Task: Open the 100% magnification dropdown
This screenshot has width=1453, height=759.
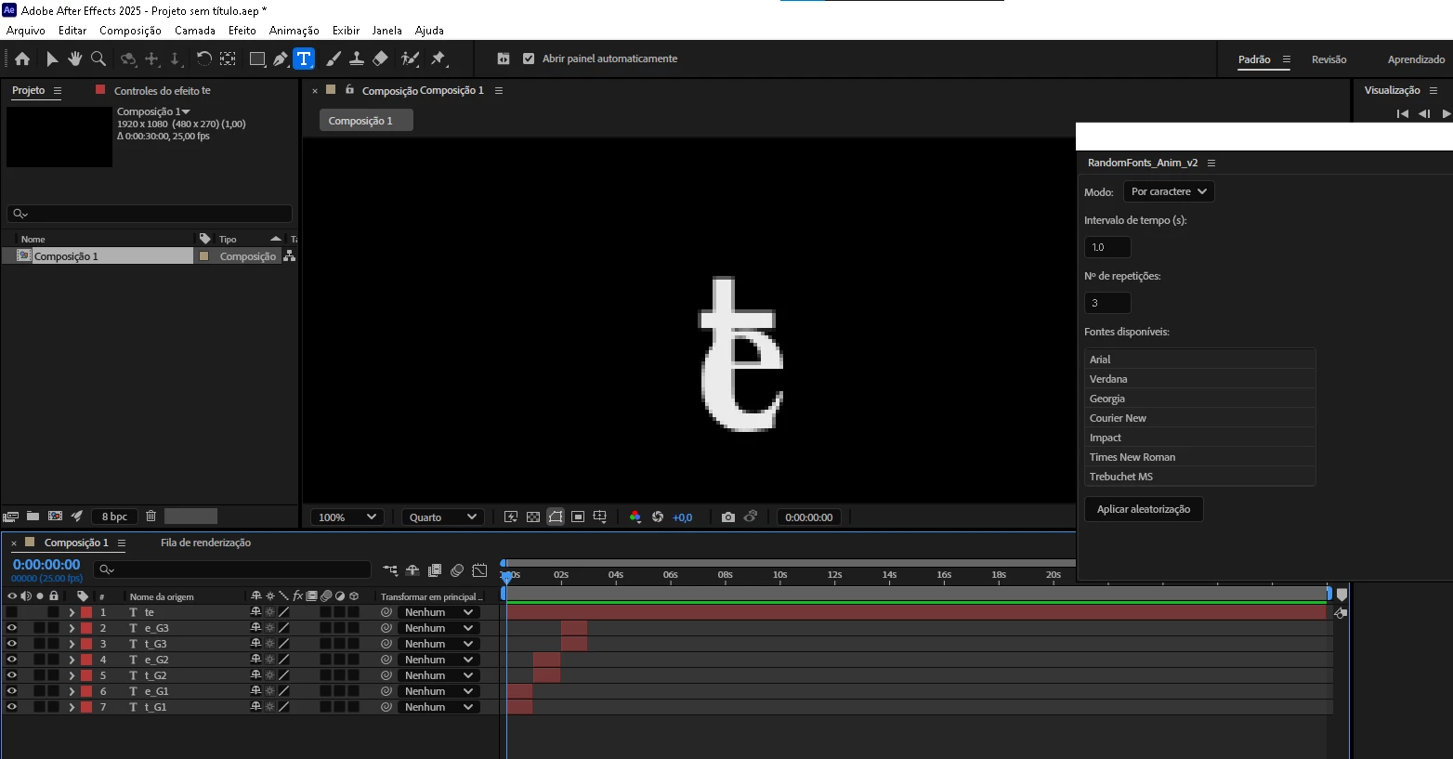Action: [347, 517]
